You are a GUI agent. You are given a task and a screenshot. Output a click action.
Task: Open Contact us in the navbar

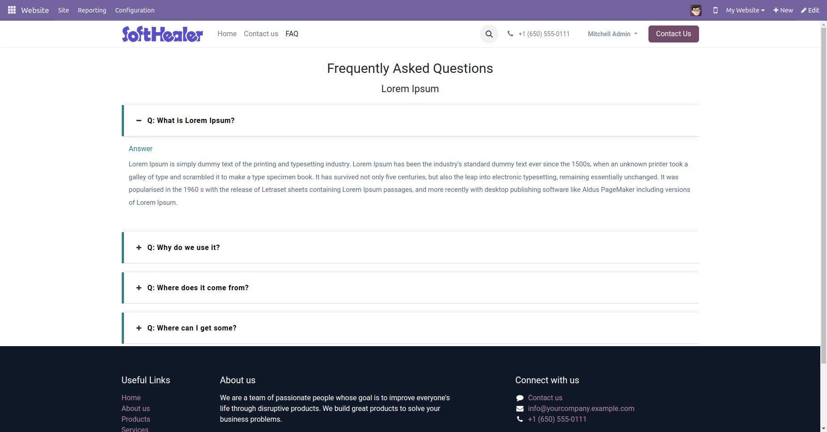tap(261, 34)
